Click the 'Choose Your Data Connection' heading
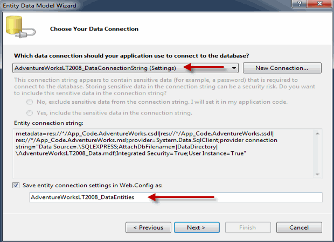This screenshot has height=242, width=334. (x=94, y=29)
